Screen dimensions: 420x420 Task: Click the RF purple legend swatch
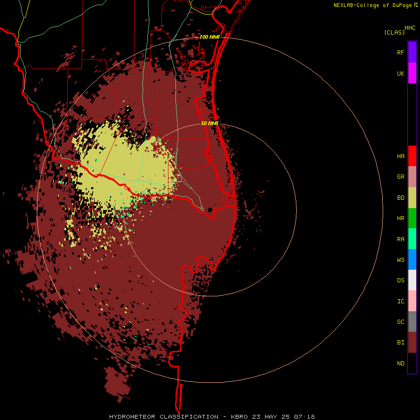(x=412, y=52)
